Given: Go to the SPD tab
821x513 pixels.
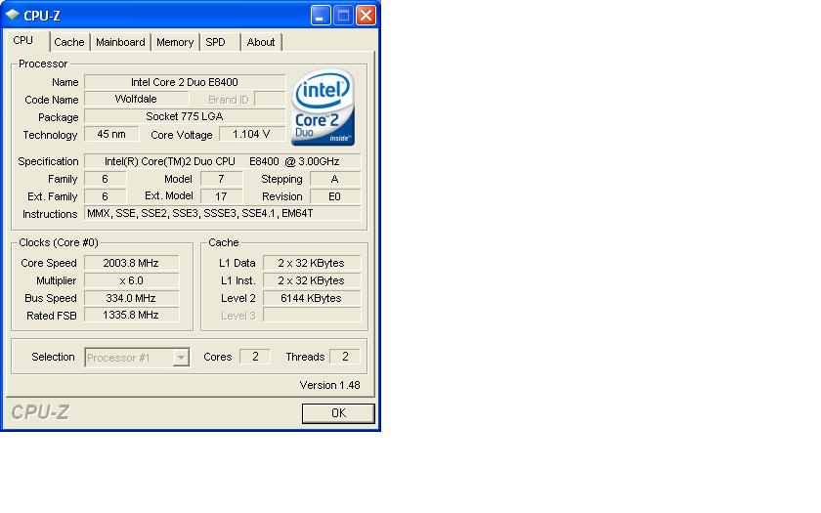Looking at the screenshot, I should coord(220,42).
